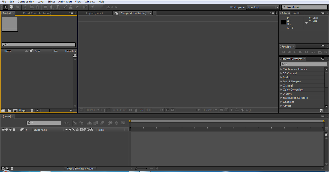Toggle Auto-keyframe stopwatch in timeline
The image size is (329, 172).
[117, 123]
